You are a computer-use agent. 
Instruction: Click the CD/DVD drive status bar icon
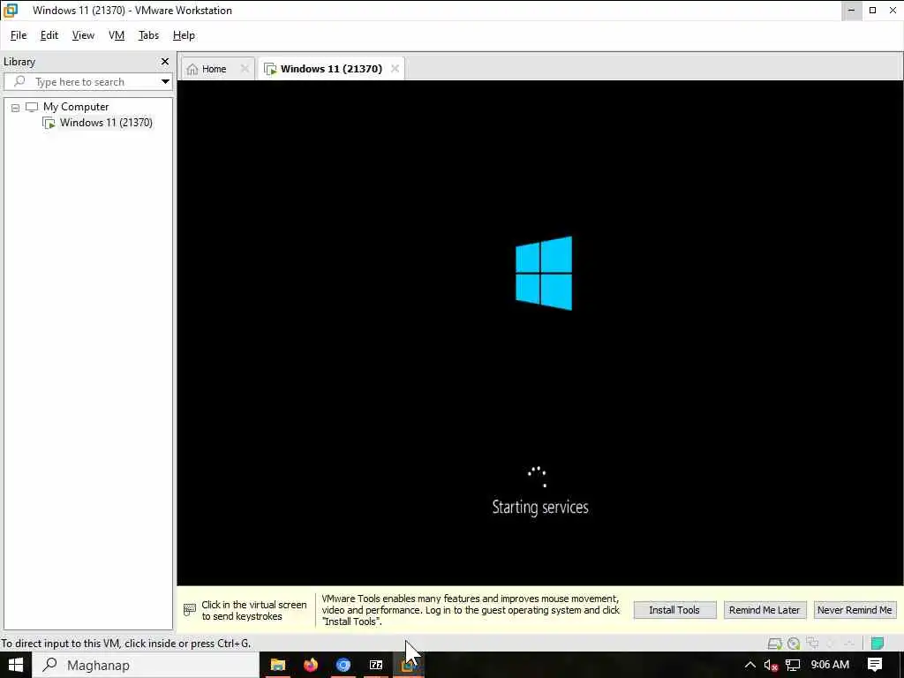point(794,644)
